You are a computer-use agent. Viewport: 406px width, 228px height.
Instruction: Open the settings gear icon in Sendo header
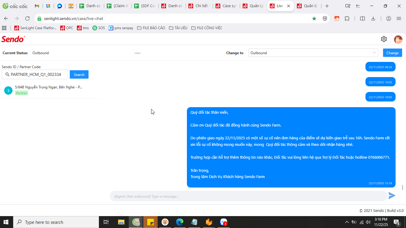(x=384, y=39)
